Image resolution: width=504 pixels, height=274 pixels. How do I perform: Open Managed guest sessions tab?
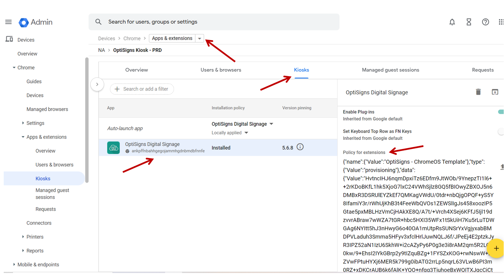click(x=390, y=70)
